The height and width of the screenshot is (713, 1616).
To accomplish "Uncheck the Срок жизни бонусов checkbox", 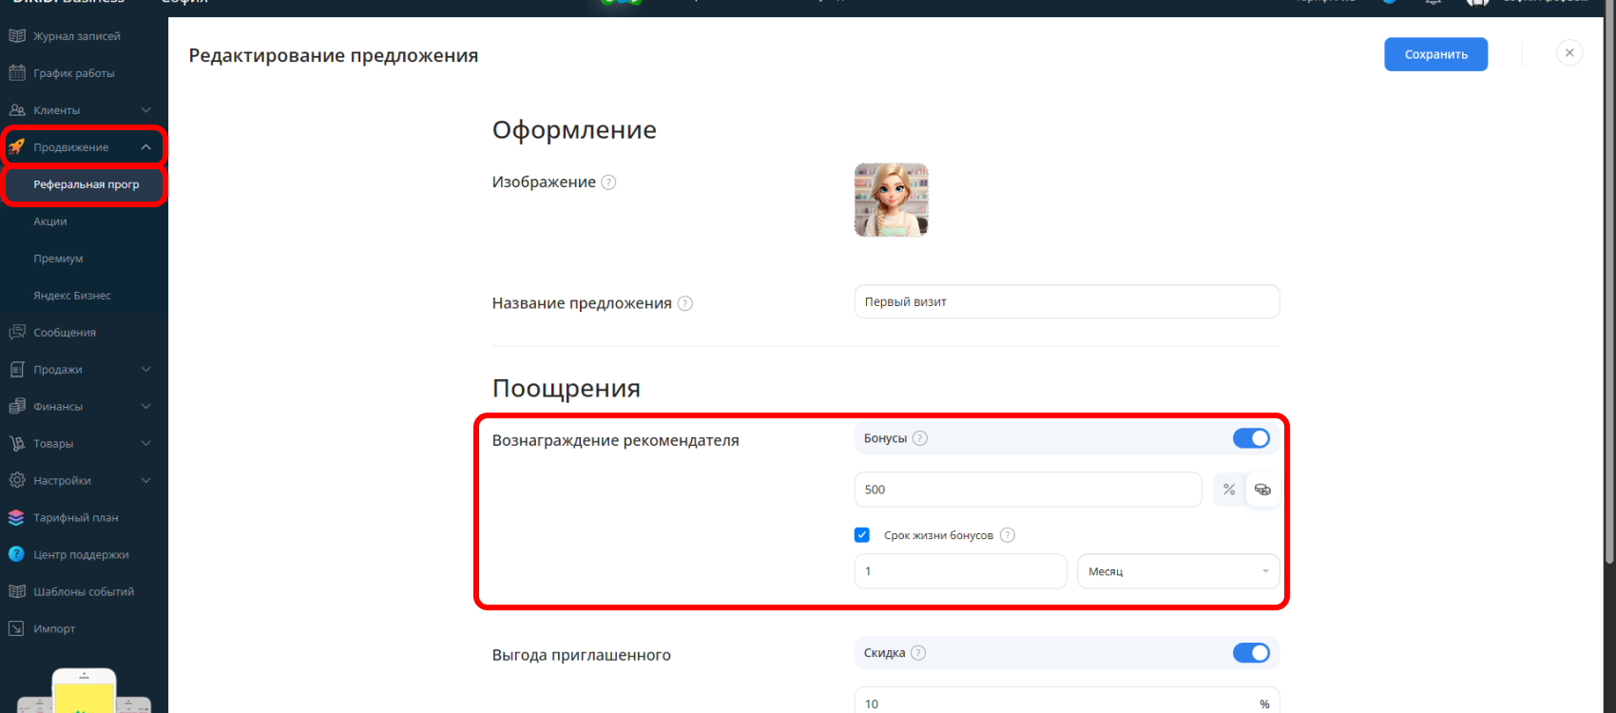I will 862,535.
